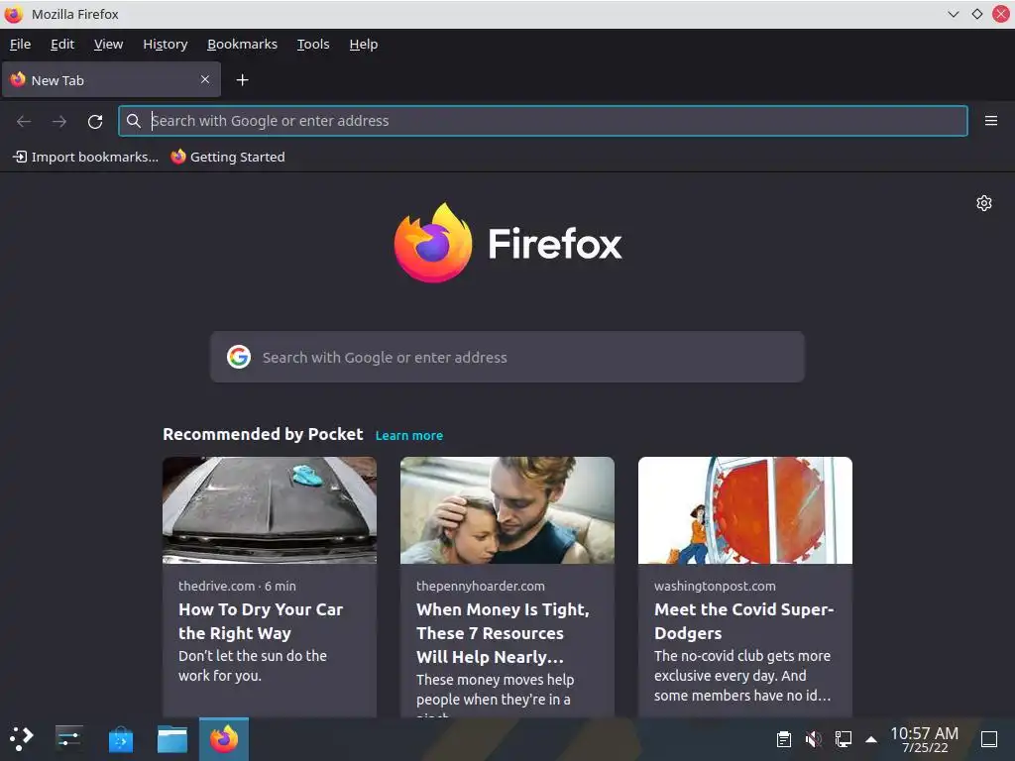Close the New Tab tab
Image resolution: width=1015 pixels, height=761 pixels.
[204, 79]
